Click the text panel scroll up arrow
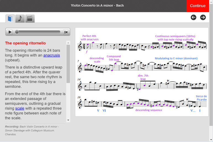The image size is (213, 142). point(68,43)
